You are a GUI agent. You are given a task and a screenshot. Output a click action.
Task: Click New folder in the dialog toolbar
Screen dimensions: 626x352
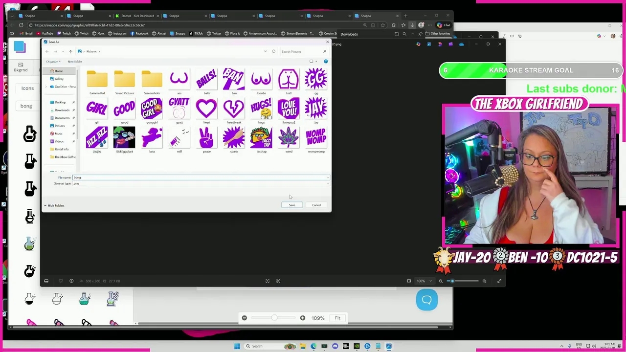(75, 62)
